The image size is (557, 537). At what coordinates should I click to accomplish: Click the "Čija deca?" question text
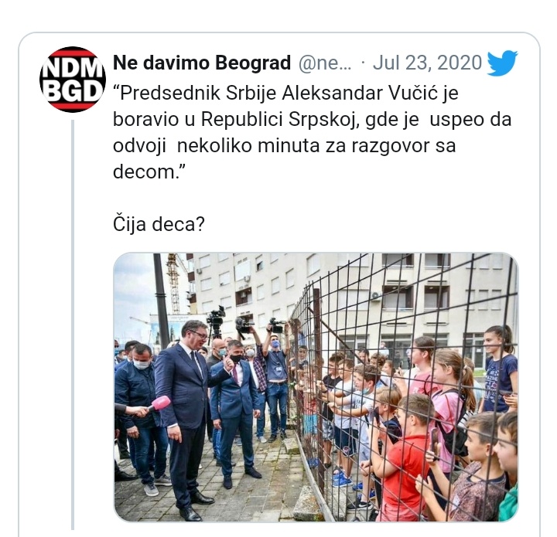[159, 224]
